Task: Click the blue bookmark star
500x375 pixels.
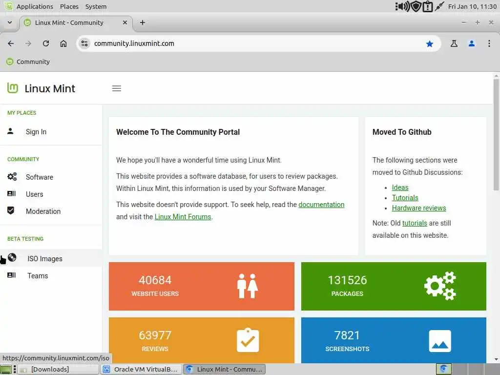Action: [430, 43]
